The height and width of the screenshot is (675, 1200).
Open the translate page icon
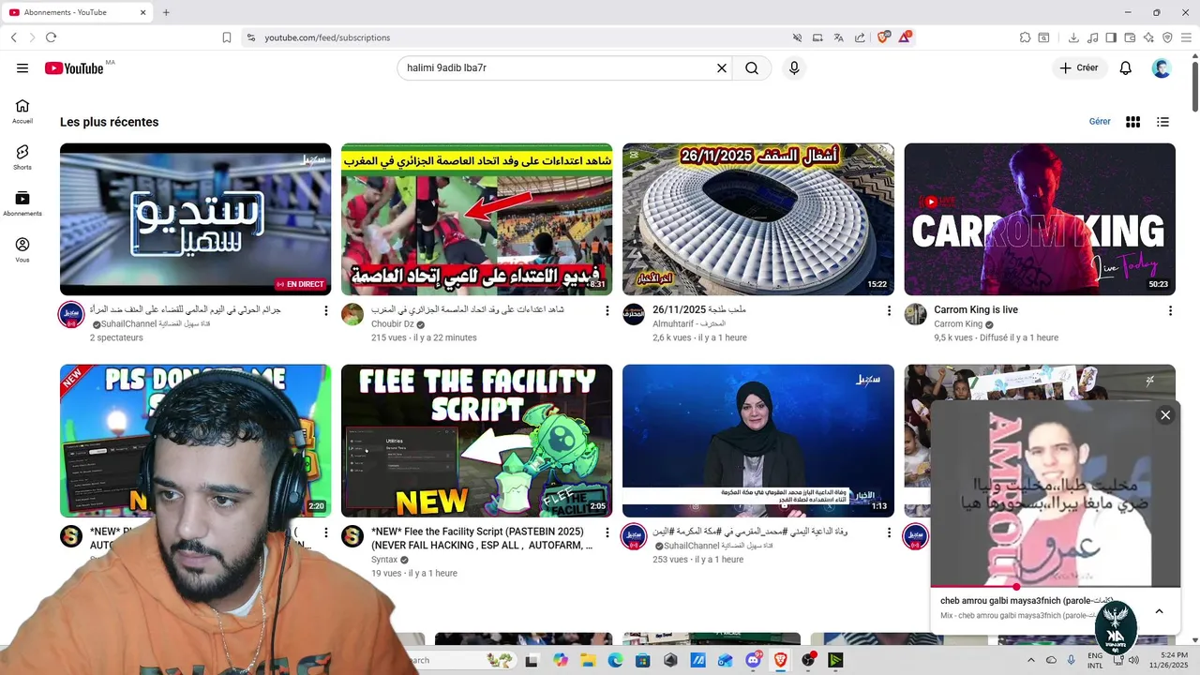(839, 37)
